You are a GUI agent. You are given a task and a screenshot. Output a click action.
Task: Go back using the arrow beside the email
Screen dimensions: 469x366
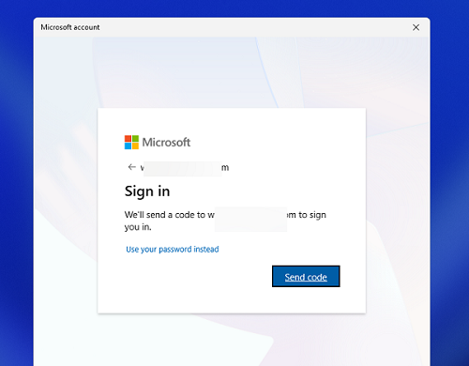click(x=131, y=167)
